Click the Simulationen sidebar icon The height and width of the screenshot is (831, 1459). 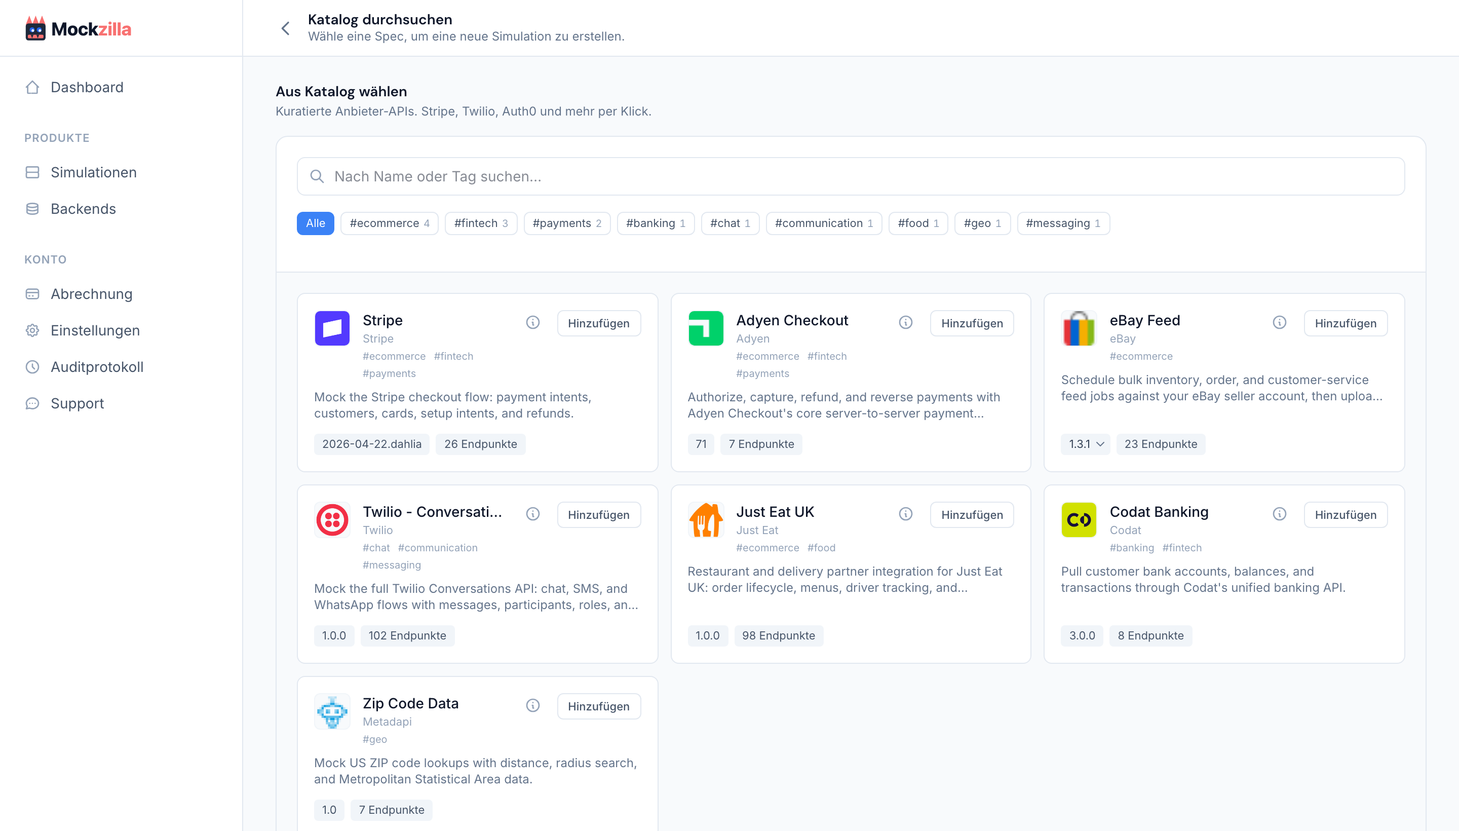(x=32, y=172)
